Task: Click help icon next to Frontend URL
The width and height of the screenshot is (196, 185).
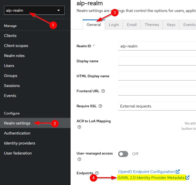Action: click(x=103, y=91)
